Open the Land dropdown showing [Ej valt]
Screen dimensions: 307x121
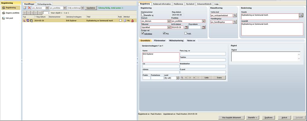[178, 78]
